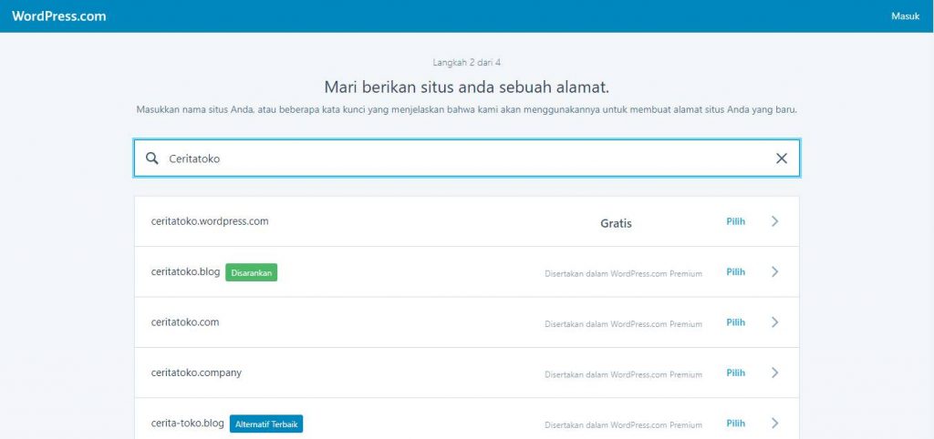The width and height of the screenshot is (934, 439).
Task: Click Premium note in cerita-toko.blog row
Action: point(623,426)
